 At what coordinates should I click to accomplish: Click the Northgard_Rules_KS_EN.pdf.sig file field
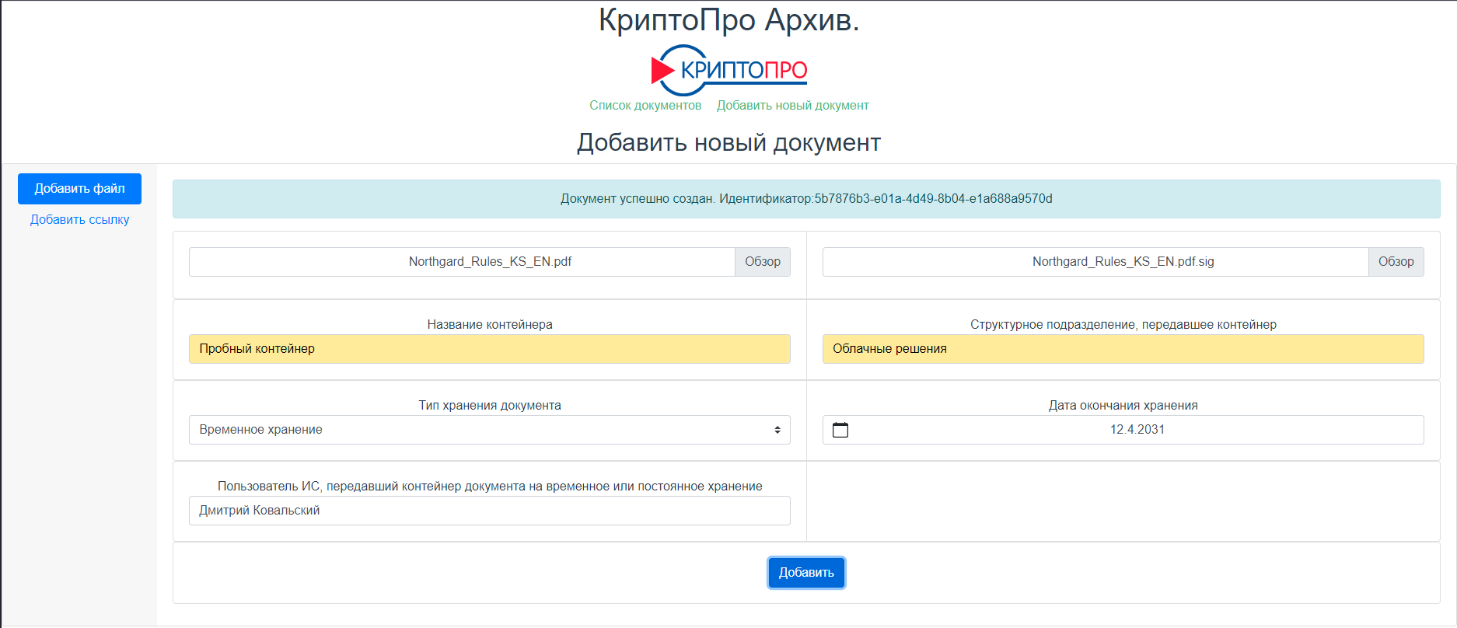tap(1095, 262)
